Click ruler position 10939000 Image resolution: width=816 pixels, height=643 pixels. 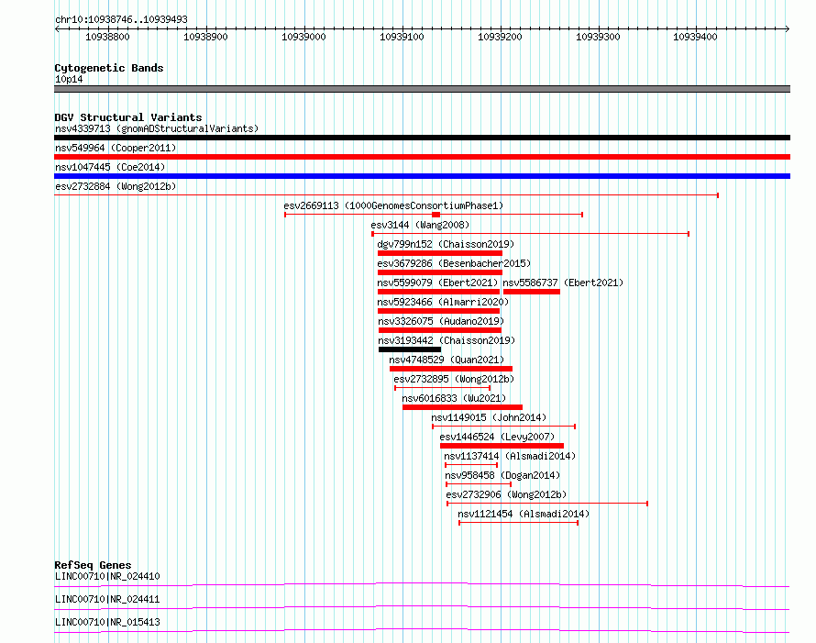pyautogui.click(x=303, y=37)
